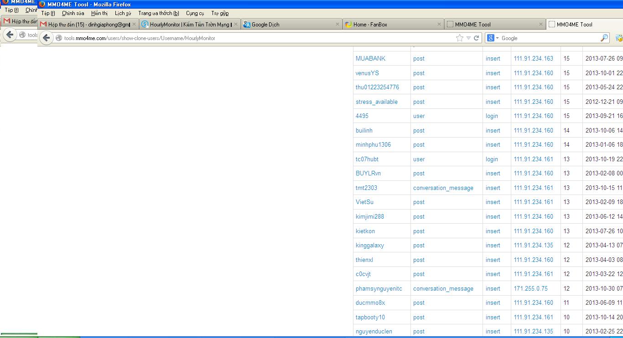Click conversation_message in phamsynguyenitc row
The height and width of the screenshot is (338, 623).
coord(443,288)
